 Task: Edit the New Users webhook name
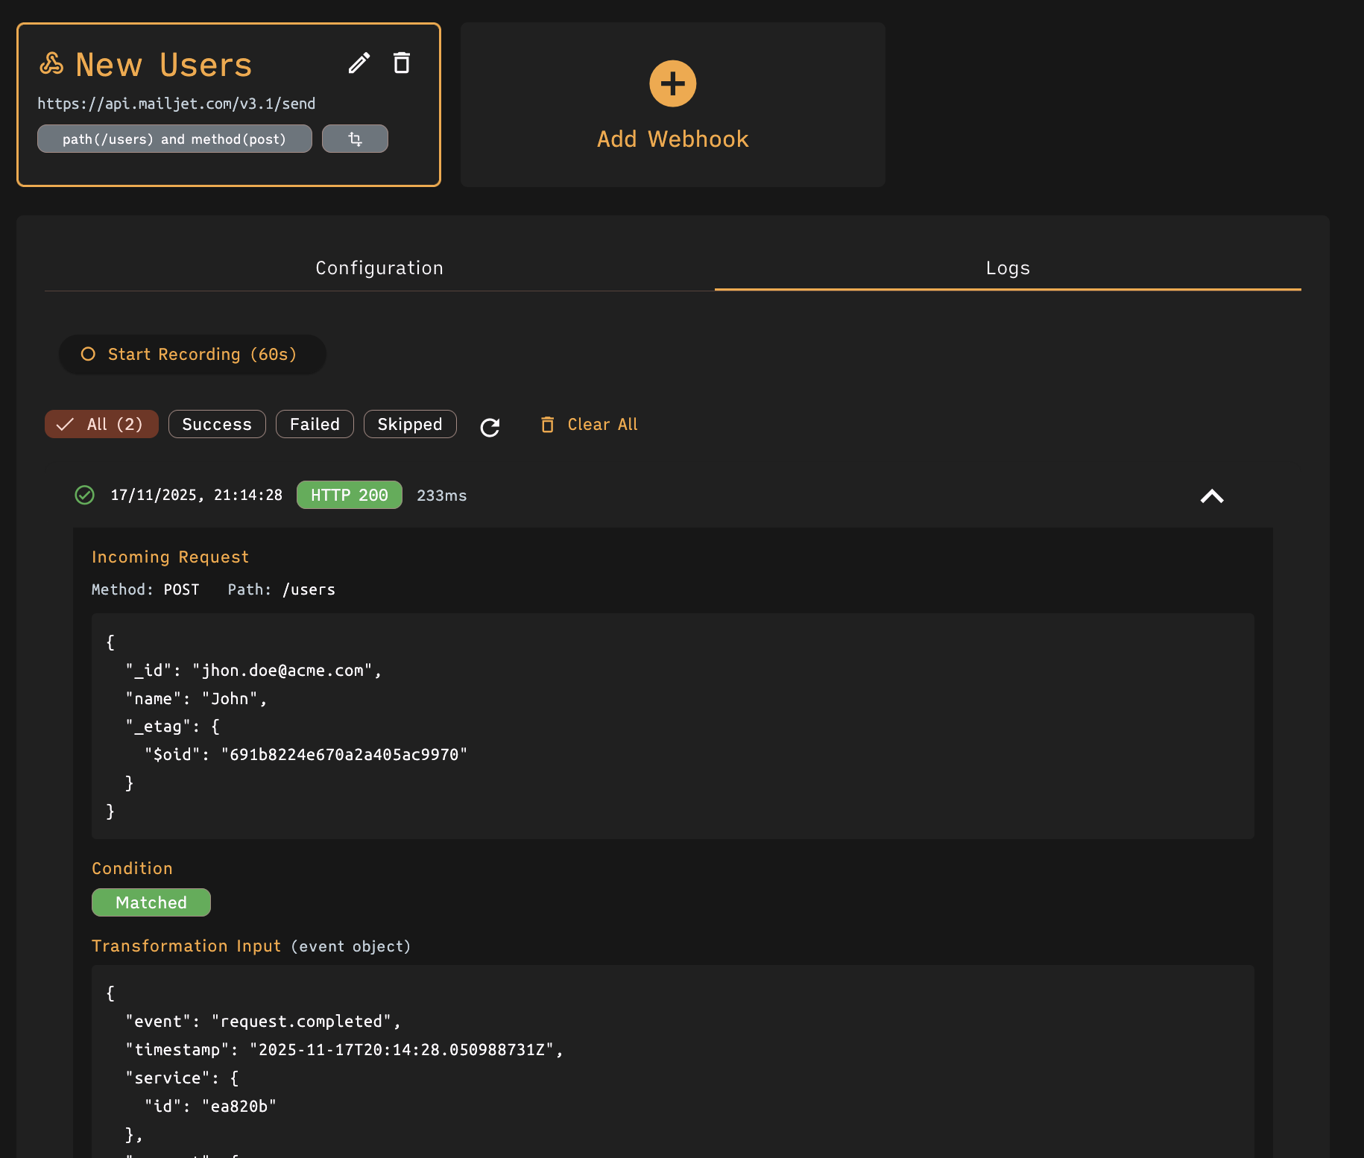[360, 63]
